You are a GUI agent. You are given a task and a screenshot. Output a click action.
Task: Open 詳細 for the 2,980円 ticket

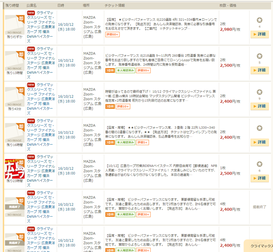click(260, 34)
